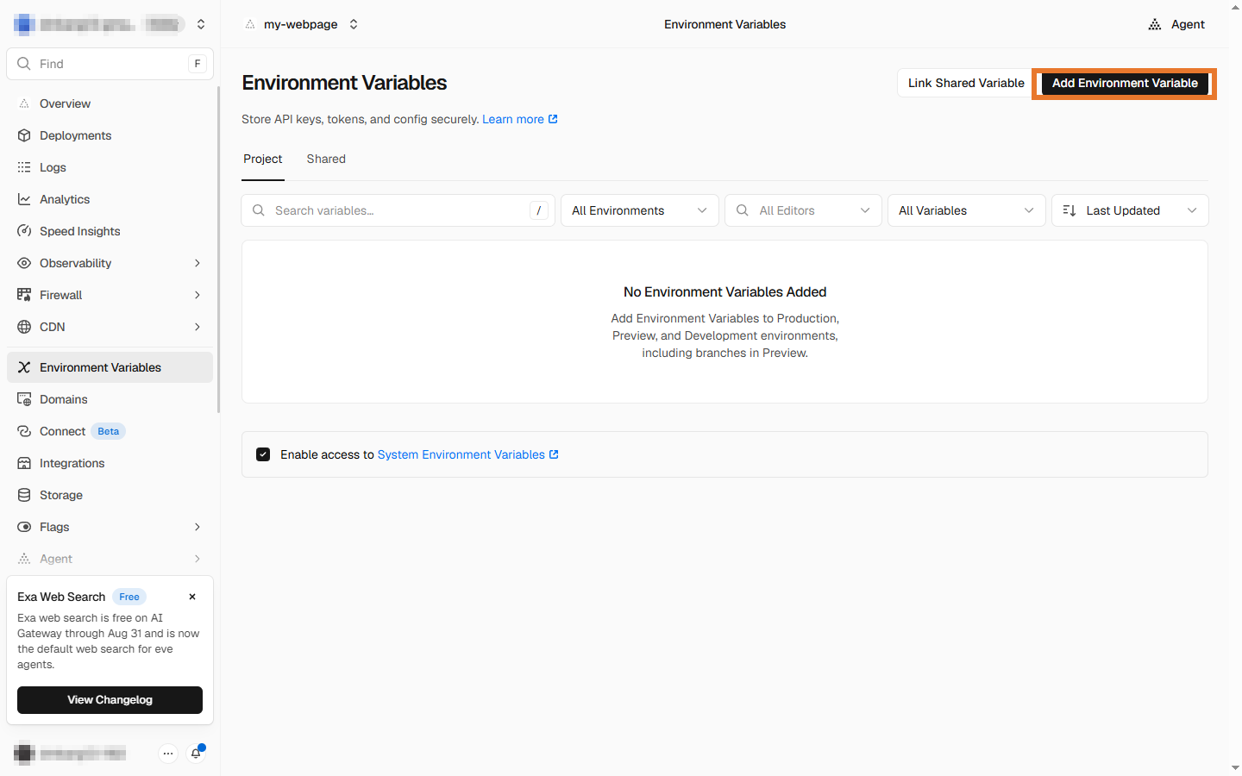
Task: Open the All Environments dropdown
Action: pyautogui.click(x=640, y=210)
